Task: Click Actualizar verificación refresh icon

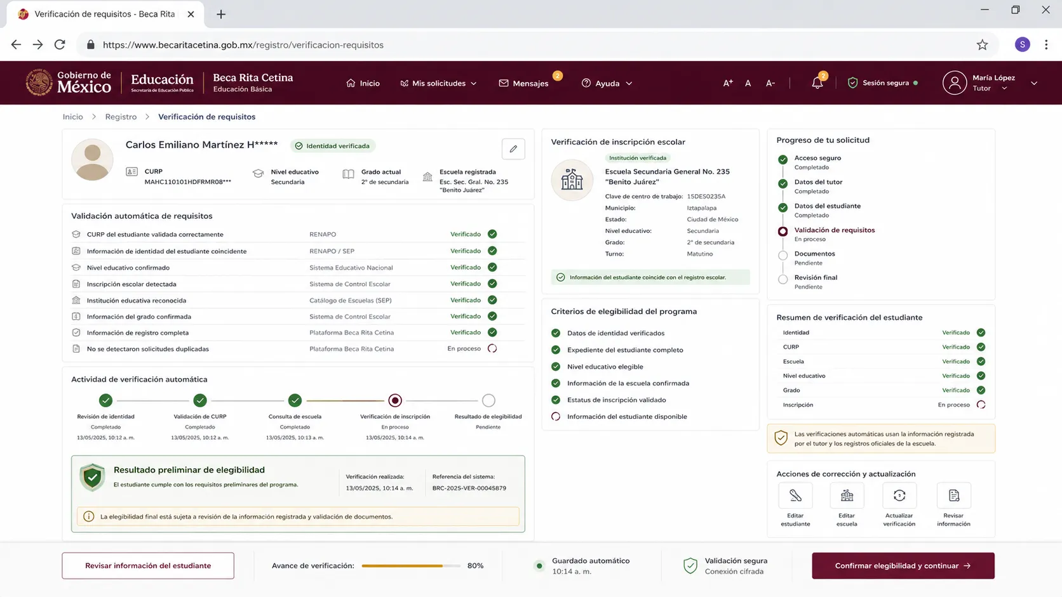Action: [899, 495]
